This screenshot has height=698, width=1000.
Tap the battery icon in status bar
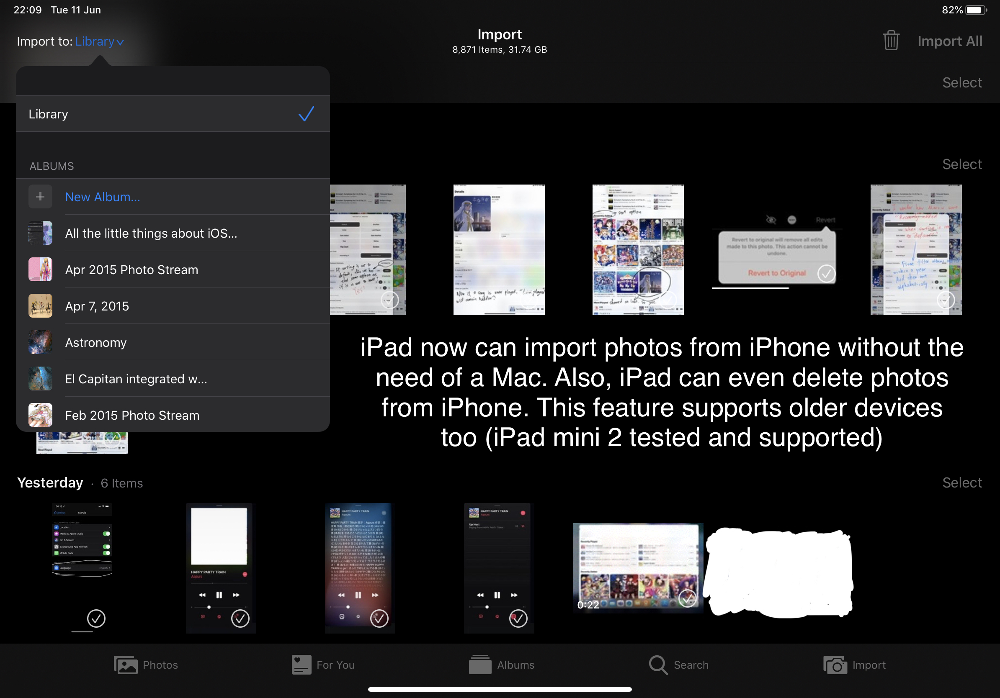976,10
